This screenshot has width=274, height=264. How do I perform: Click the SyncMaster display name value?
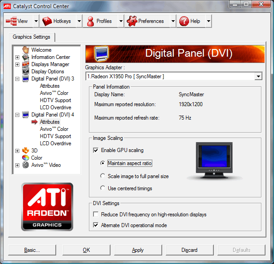point(191,94)
